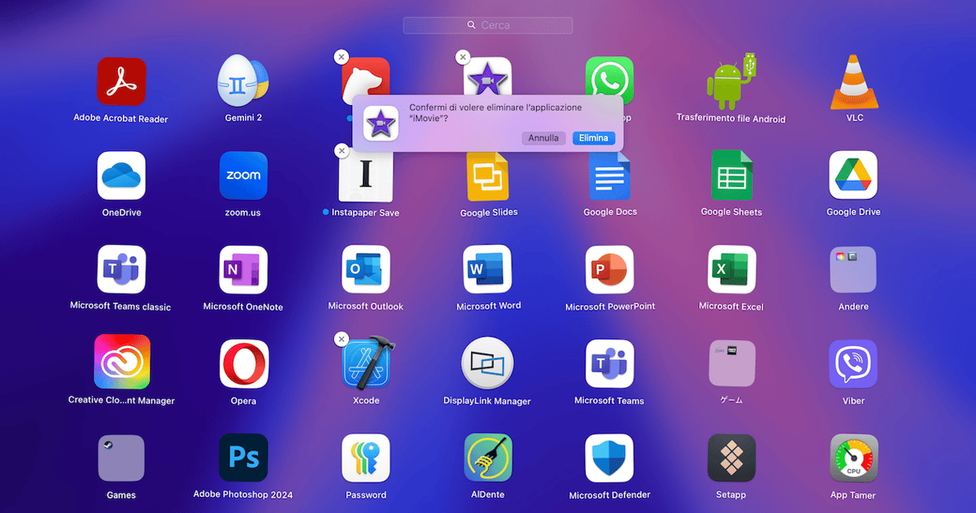The width and height of the screenshot is (976, 513).
Task: Open WhatsApp icon behind the dialog
Action: click(x=610, y=75)
